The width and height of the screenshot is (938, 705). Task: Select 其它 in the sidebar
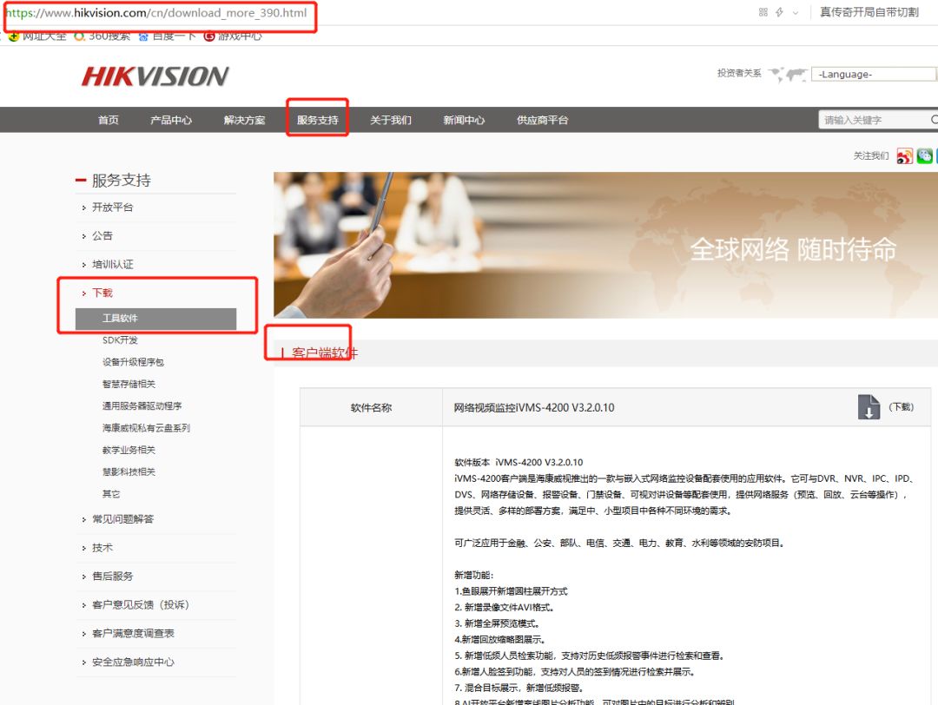(x=111, y=494)
